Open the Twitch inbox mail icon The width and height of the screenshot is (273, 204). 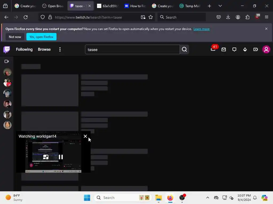pyautogui.click(x=224, y=50)
